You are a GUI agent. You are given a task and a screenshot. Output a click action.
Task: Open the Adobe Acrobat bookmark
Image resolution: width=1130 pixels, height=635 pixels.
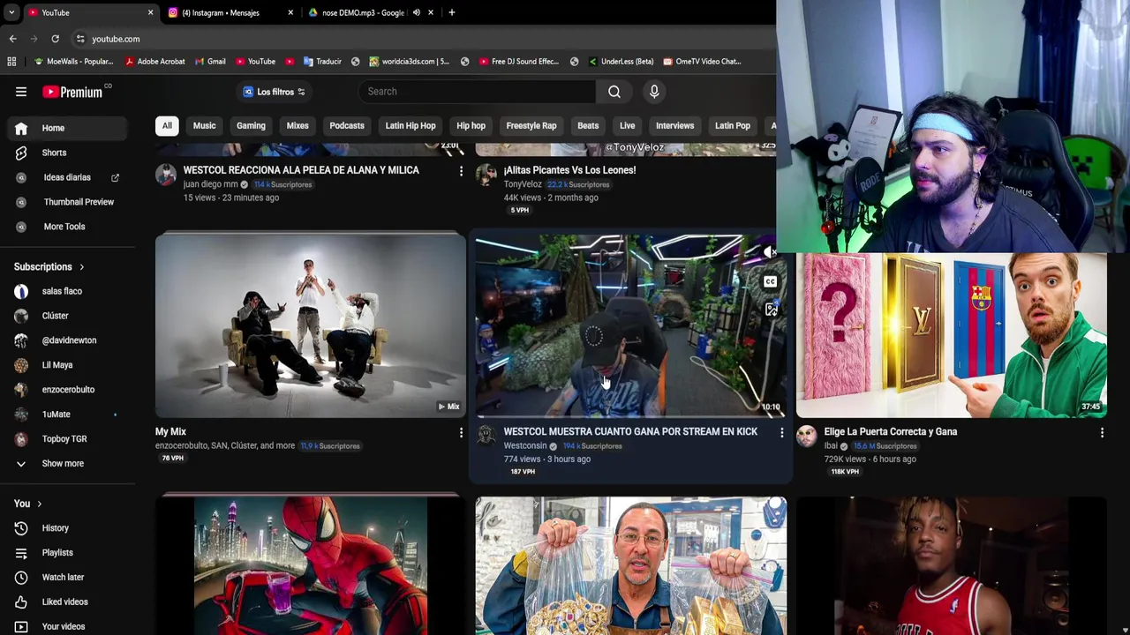coord(154,62)
